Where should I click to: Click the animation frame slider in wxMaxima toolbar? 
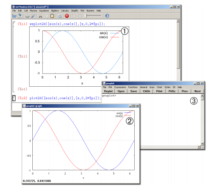pyautogui.click(x=93, y=16)
